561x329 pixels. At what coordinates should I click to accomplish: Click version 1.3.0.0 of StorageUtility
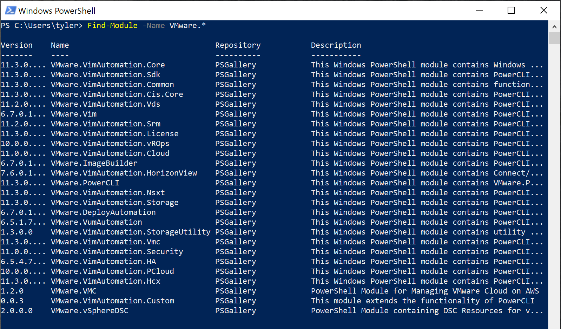pyautogui.click(x=16, y=232)
